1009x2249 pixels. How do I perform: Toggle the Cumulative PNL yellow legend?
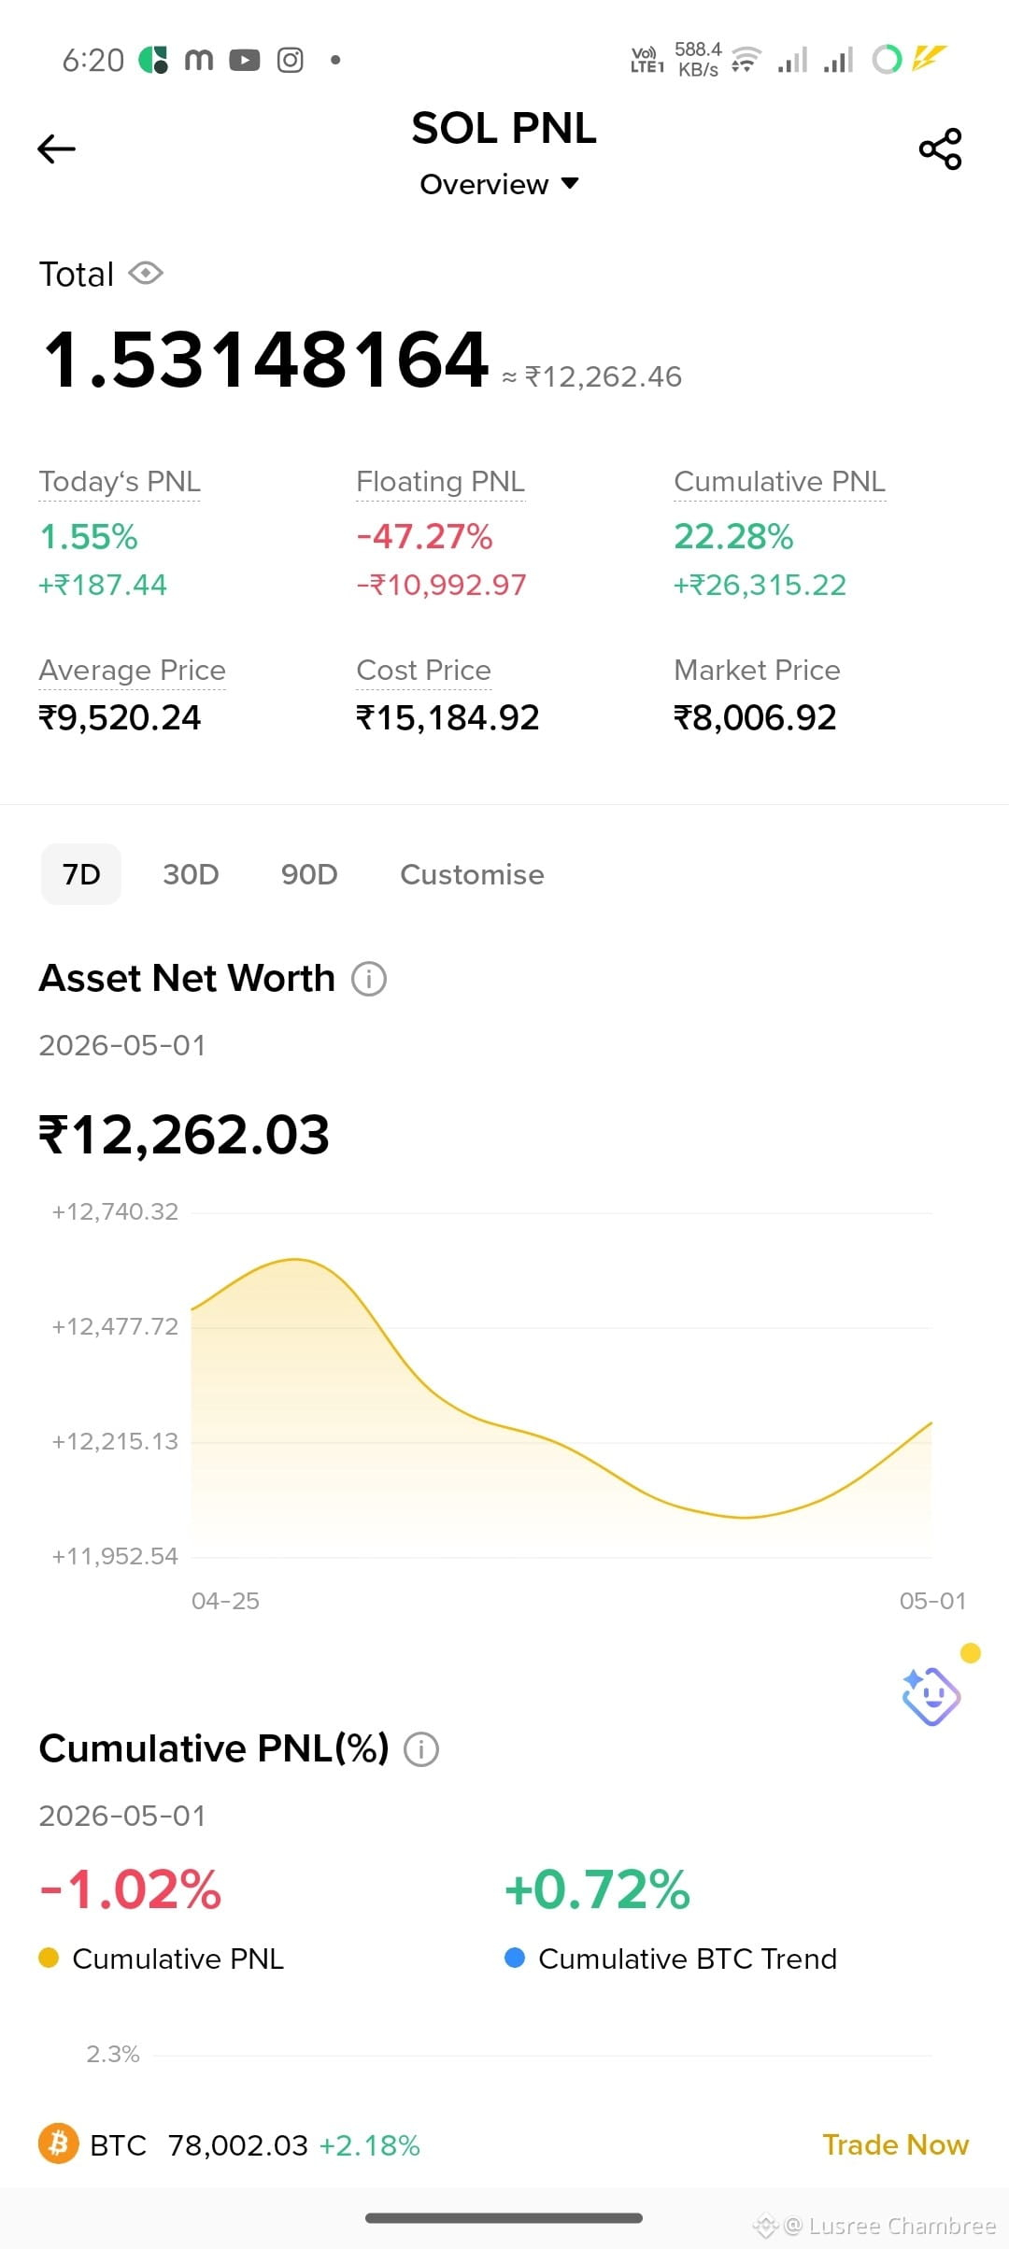click(x=161, y=1959)
